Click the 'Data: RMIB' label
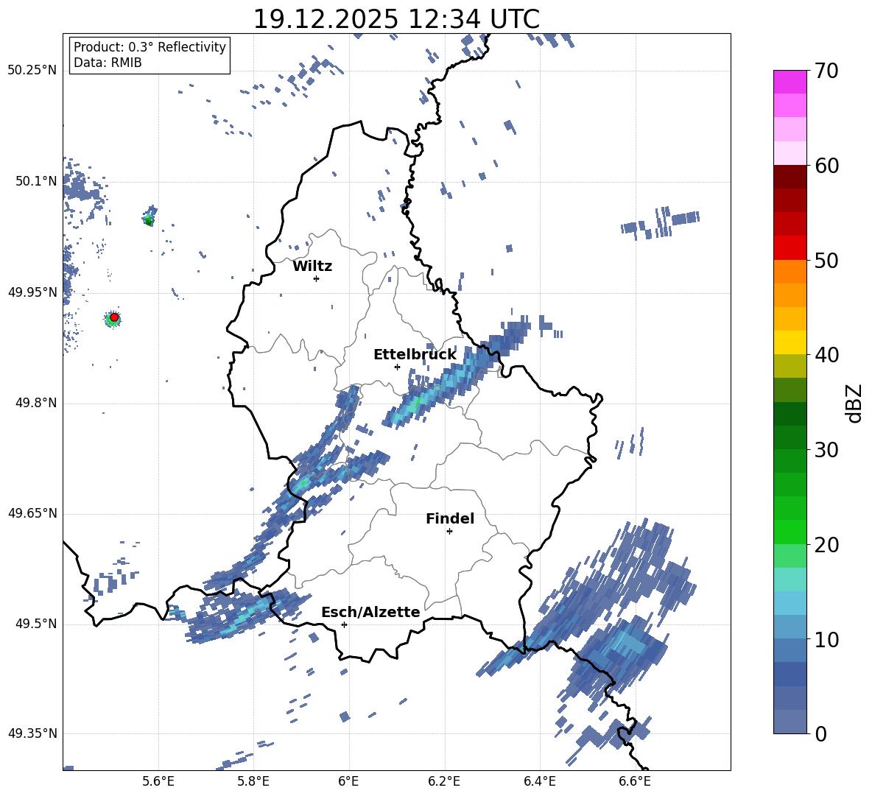The height and width of the screenshot is (796, 872). 108,63
